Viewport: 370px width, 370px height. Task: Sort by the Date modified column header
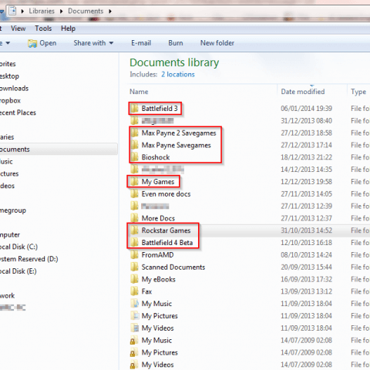tap(303, 92)
